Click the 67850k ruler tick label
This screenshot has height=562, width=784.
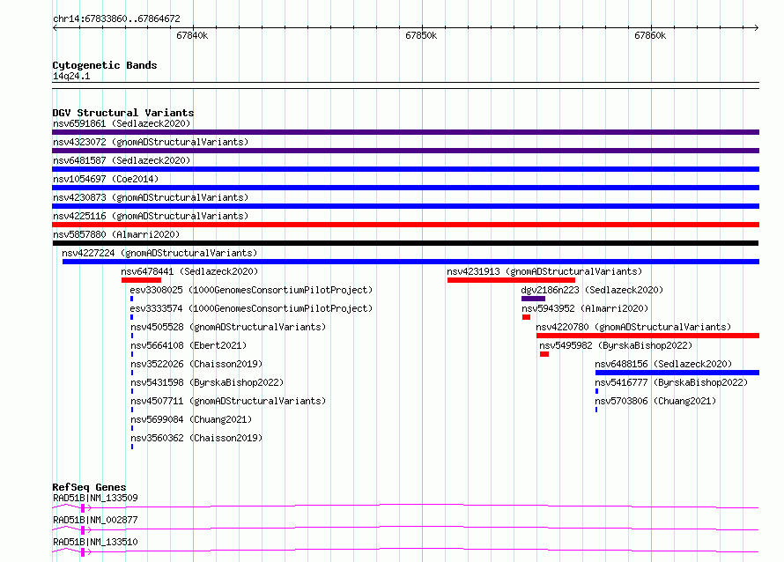coord(421,35)
